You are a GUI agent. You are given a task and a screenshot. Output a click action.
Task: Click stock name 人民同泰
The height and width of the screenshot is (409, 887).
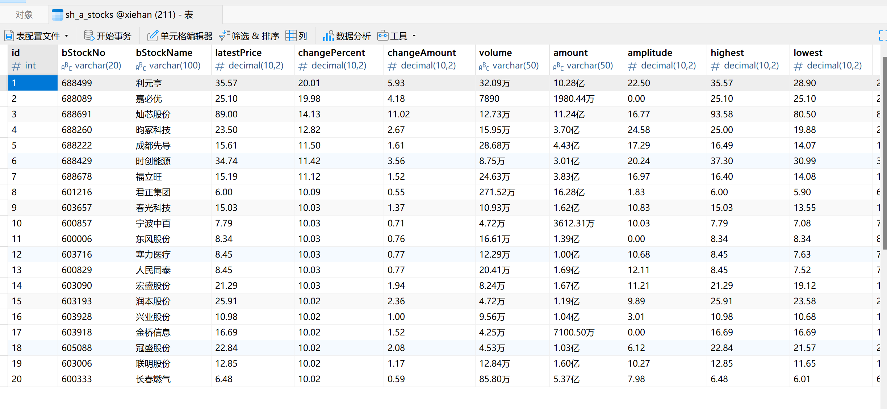(x=153, y=270)
